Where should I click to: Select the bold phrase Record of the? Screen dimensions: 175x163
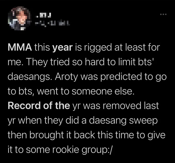(39, 106)
